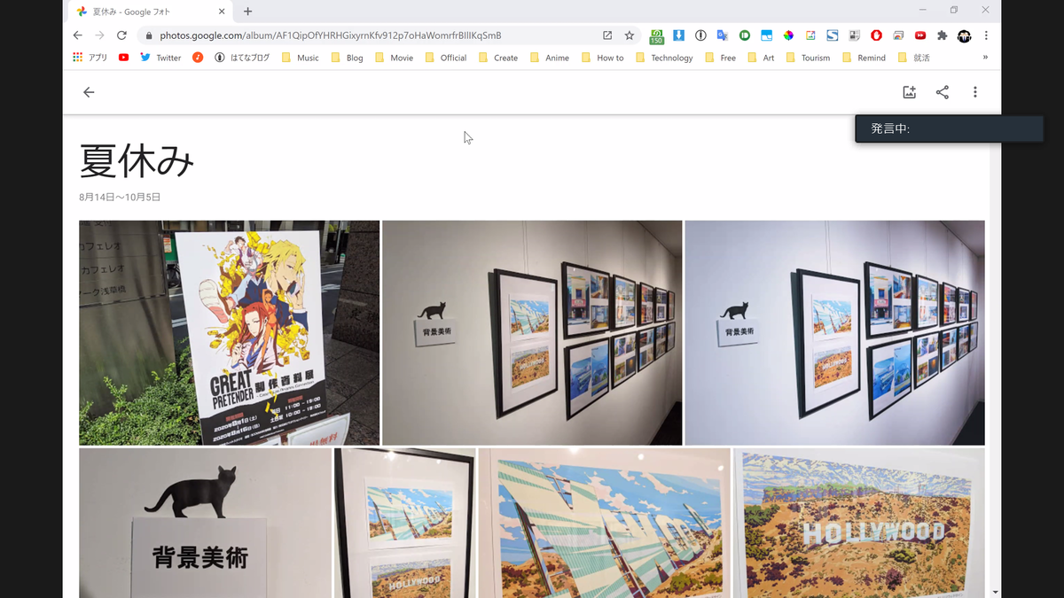
Task: Open the YouTube bookmark icon
Action: point(123,58)
